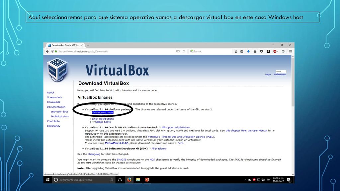This screenshot has width=340, height=191.
Task: Focus the VirtualBox site search field
Action: coord(281,72)
